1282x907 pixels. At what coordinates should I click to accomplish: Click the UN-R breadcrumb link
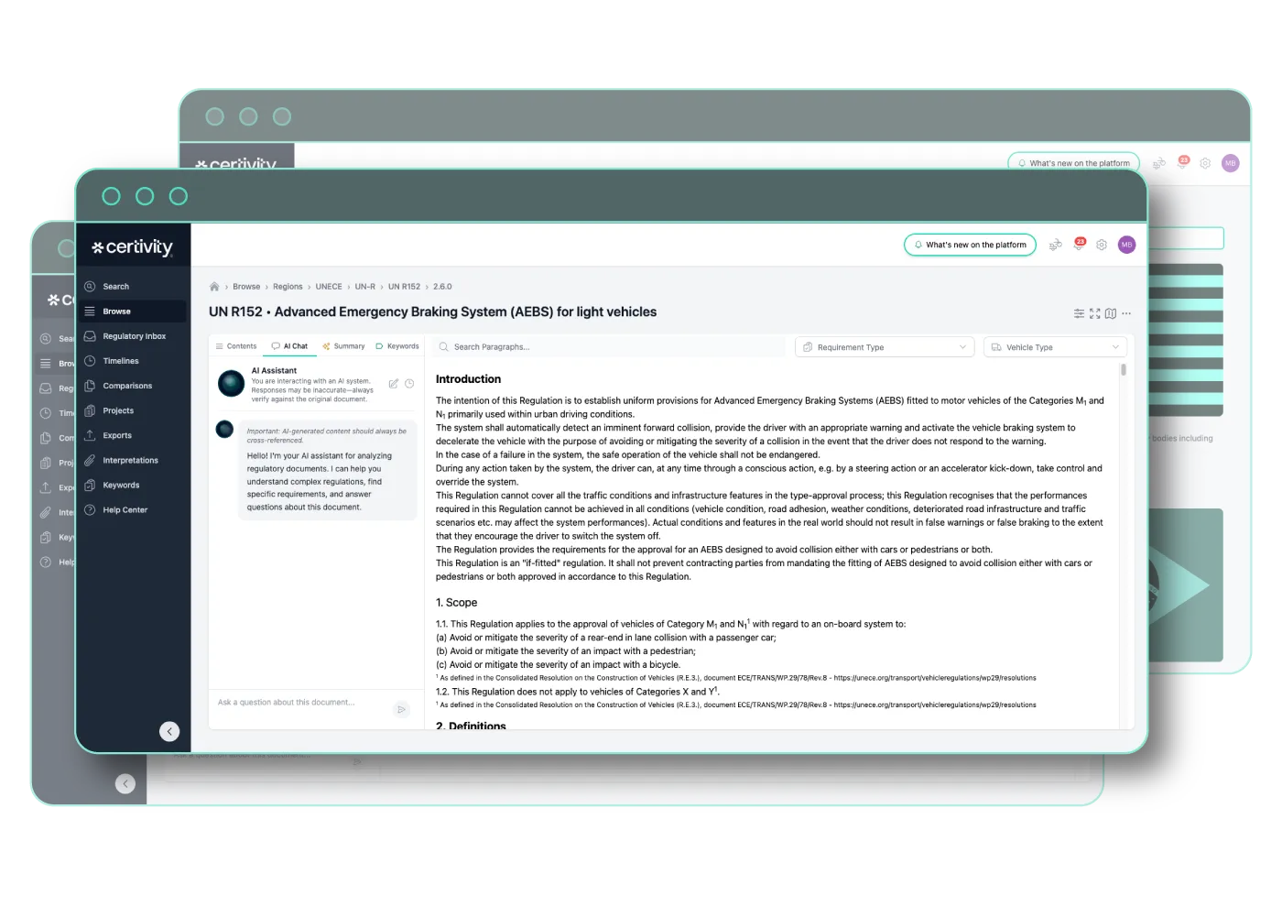coord(365,287)
